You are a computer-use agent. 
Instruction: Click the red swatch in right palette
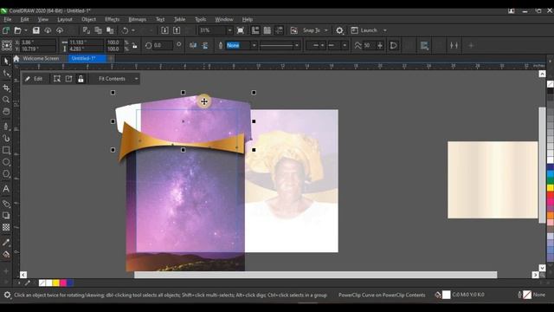pyautogui.click(x=551, y=194)
